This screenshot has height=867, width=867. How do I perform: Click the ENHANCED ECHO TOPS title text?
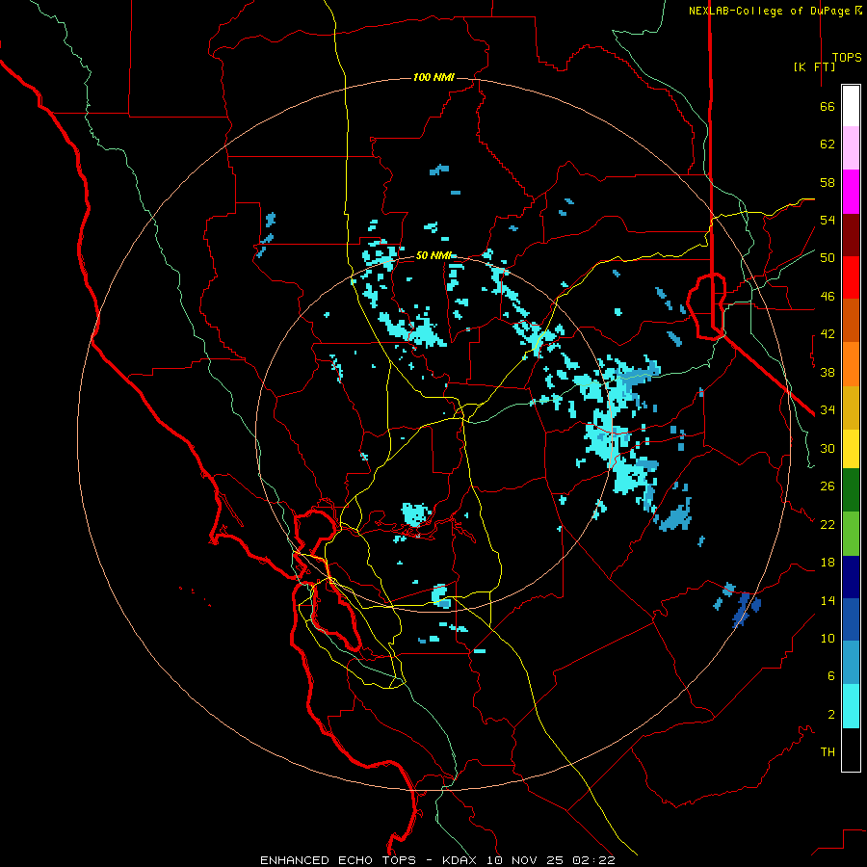(x=338, y=860)
